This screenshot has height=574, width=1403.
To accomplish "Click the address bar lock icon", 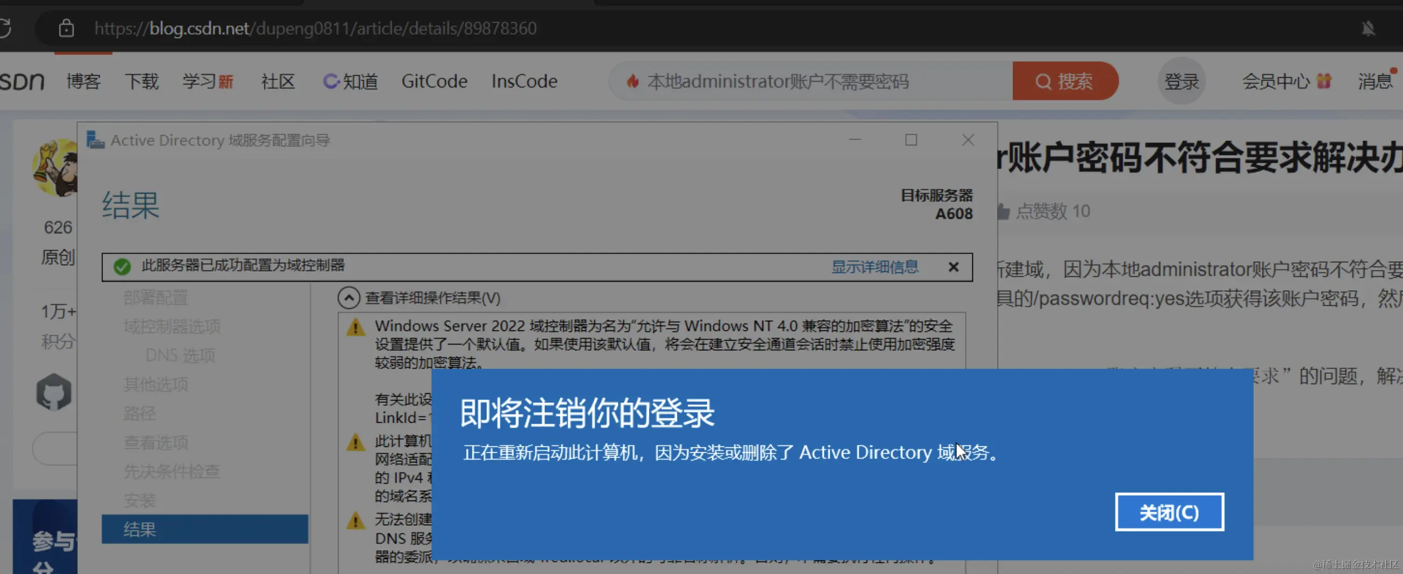I will (67, 28).
